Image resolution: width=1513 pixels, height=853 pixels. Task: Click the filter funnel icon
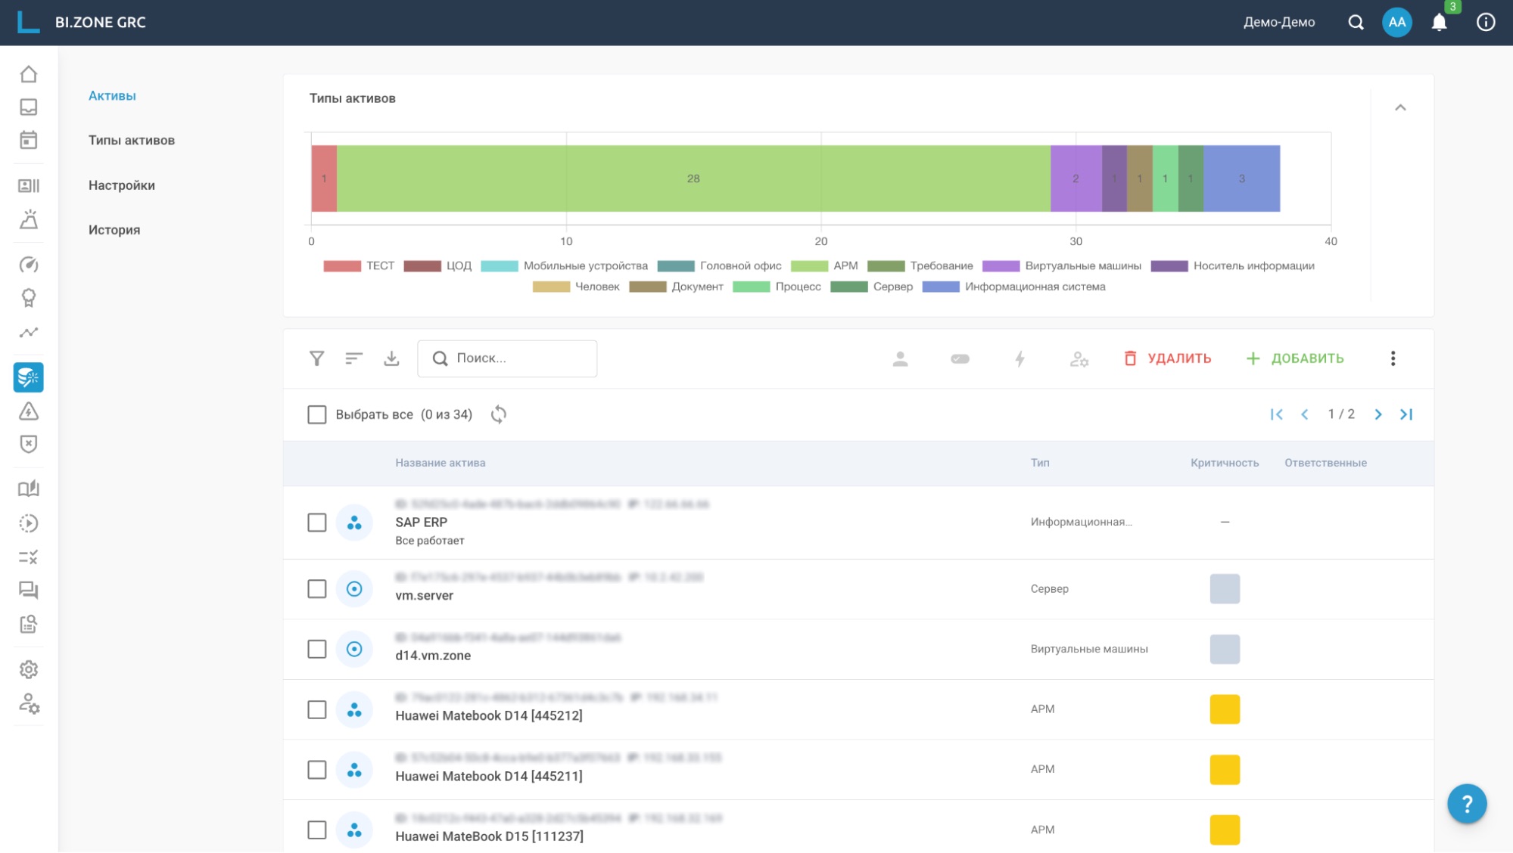point(316,358)
